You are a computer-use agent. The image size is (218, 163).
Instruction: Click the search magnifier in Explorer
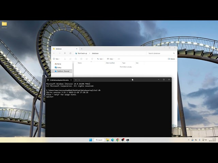174,53
